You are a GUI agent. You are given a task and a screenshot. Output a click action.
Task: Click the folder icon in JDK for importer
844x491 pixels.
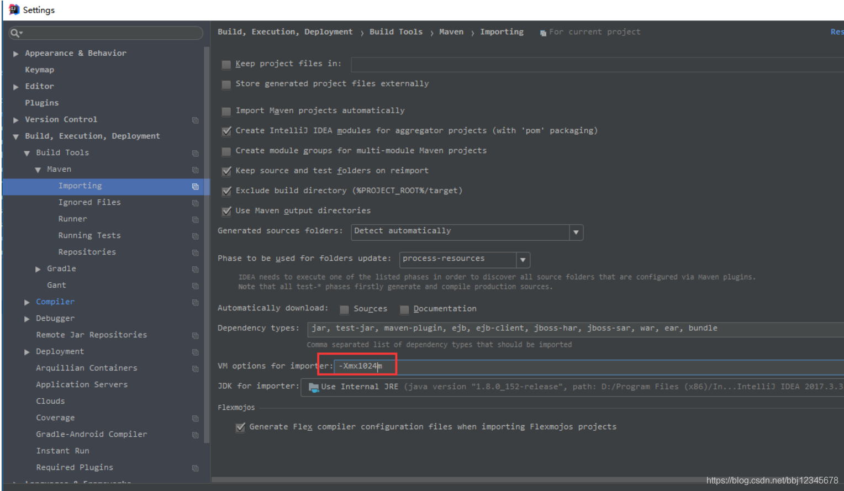click(x=314, y=387)
